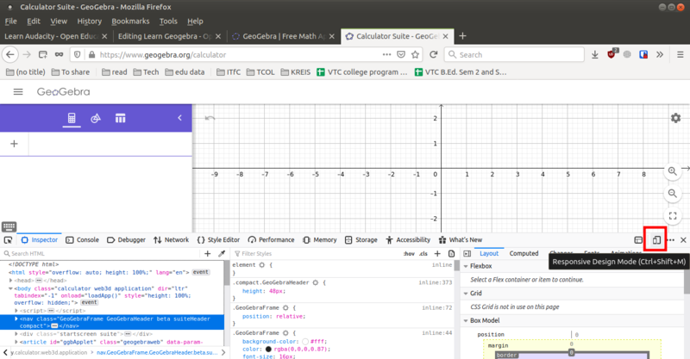The width and height of the screenshot is (690, 359).
Task: Open the Accessibility devtools tab
Action: tap(408, 240)
